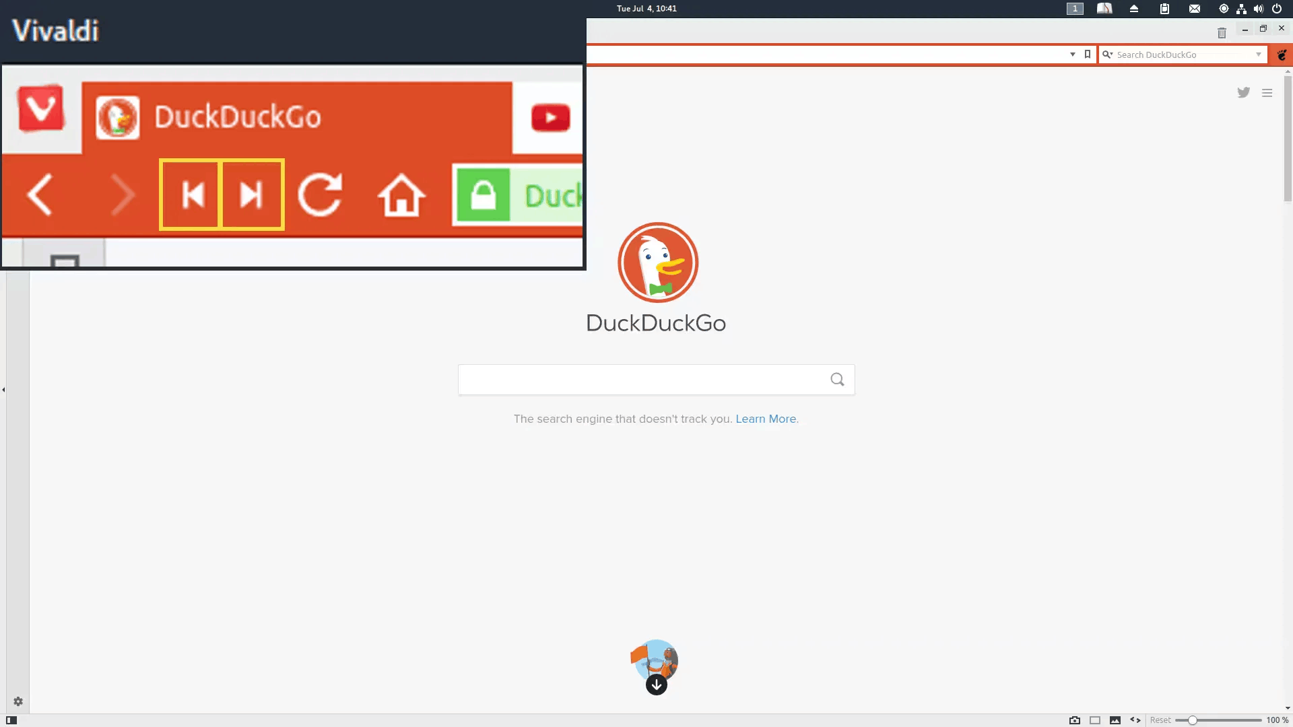Expand the side panel with edge arrow

pos(3,390)
